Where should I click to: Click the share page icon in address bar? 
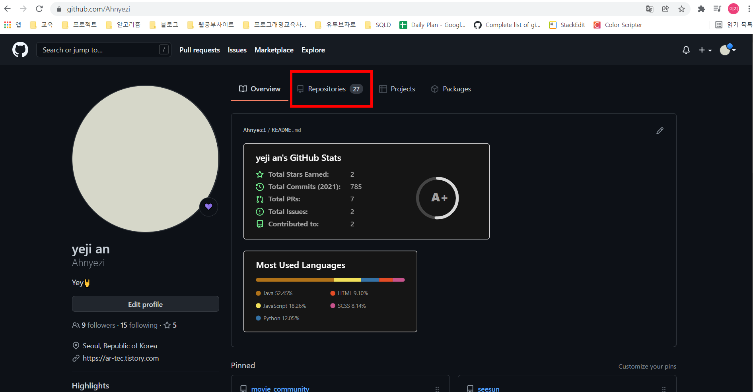point(665,9)
